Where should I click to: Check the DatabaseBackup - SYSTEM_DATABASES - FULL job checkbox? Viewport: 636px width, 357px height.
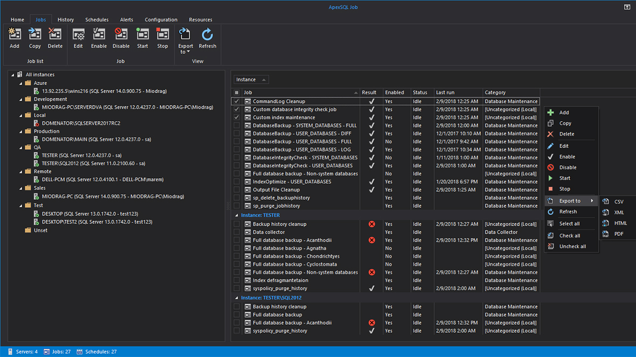click(236, 125)
